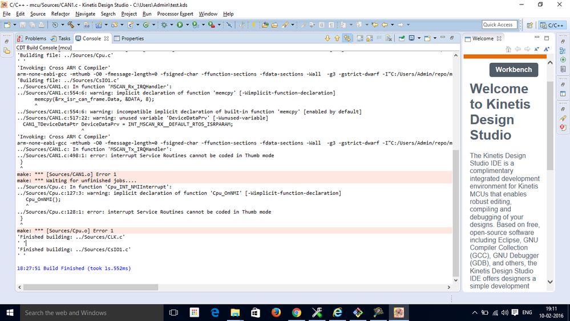Click the Outline view icon in right trim
Image resolution: width=570 pixels, height=321 pixels.
tap(563, 51)
